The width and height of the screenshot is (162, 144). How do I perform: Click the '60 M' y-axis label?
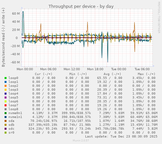[x=16, y=13]
